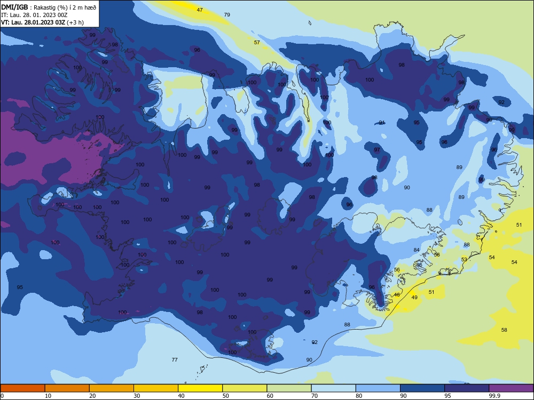
Task: Click the legend tick label '50'
Action: (226, 396)
